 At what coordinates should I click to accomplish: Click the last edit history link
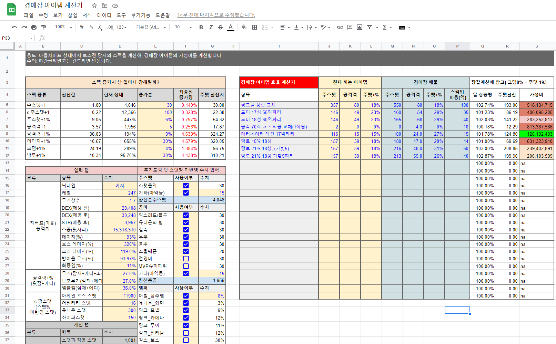[216, 15]
